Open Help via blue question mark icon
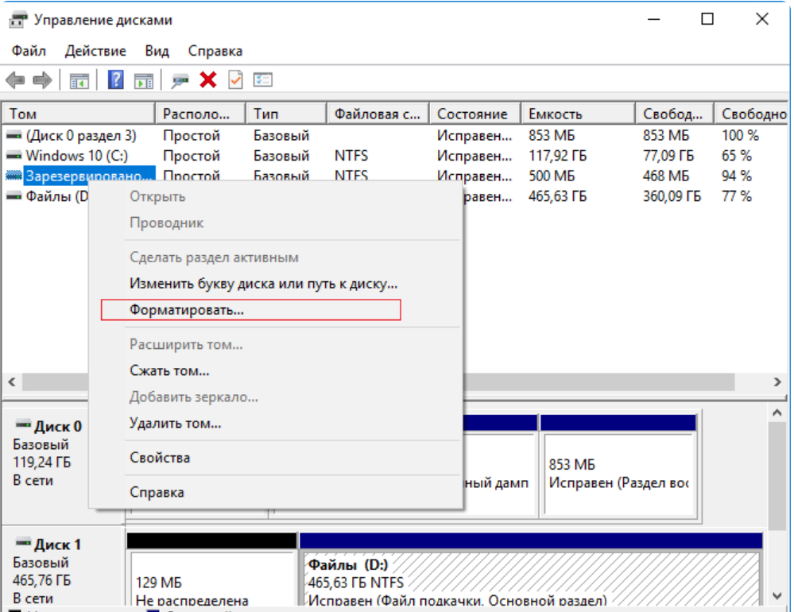Screen dimensions: 794x612 116,80
